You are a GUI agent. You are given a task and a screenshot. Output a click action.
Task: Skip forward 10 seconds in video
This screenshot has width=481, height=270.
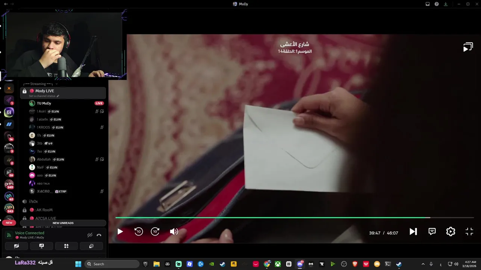155,232
